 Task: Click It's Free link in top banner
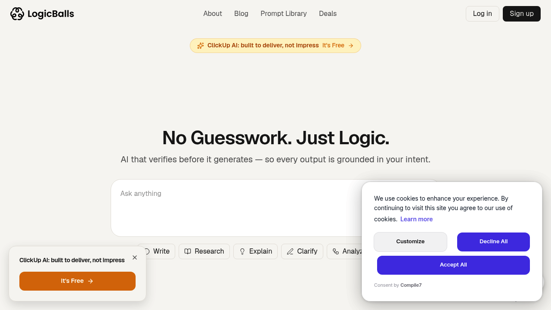click(333, 46)
